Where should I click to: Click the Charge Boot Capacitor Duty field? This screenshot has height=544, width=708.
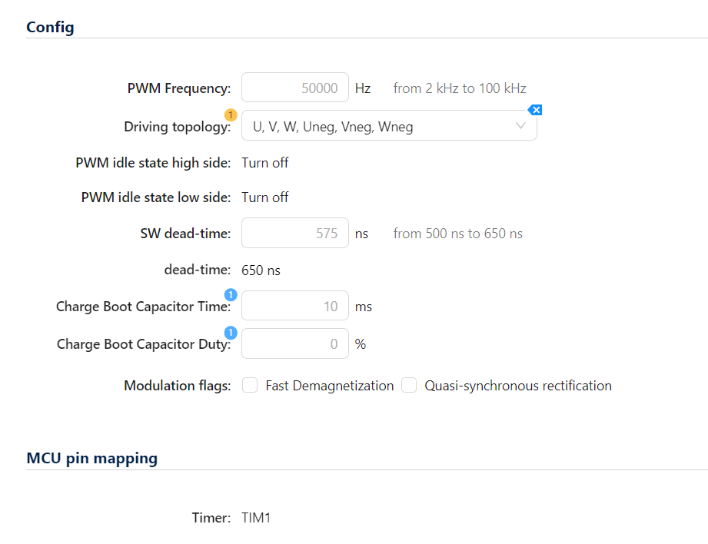(295, 343)
